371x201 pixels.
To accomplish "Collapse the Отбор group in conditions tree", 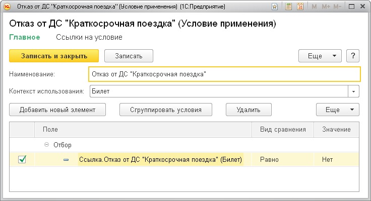I will [47, 145].
